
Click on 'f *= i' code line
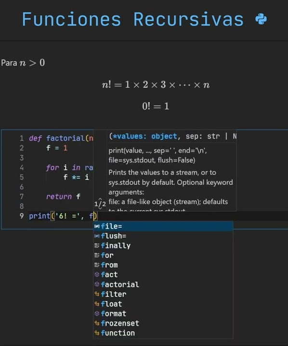point(76,177)
